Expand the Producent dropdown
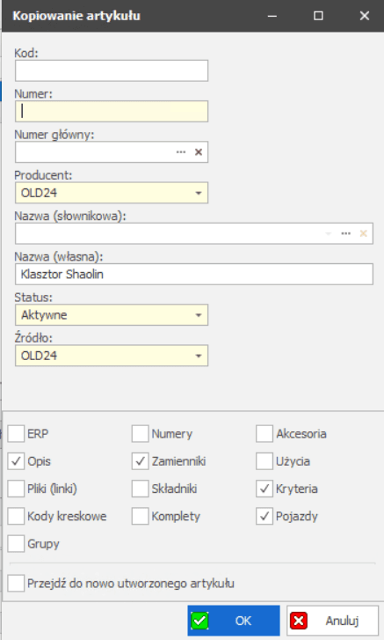This screenshot has width=384, height=640. coord(199,193)
